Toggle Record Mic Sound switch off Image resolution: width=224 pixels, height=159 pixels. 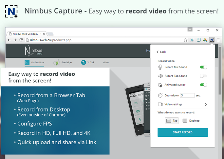(x=203, y=67)
